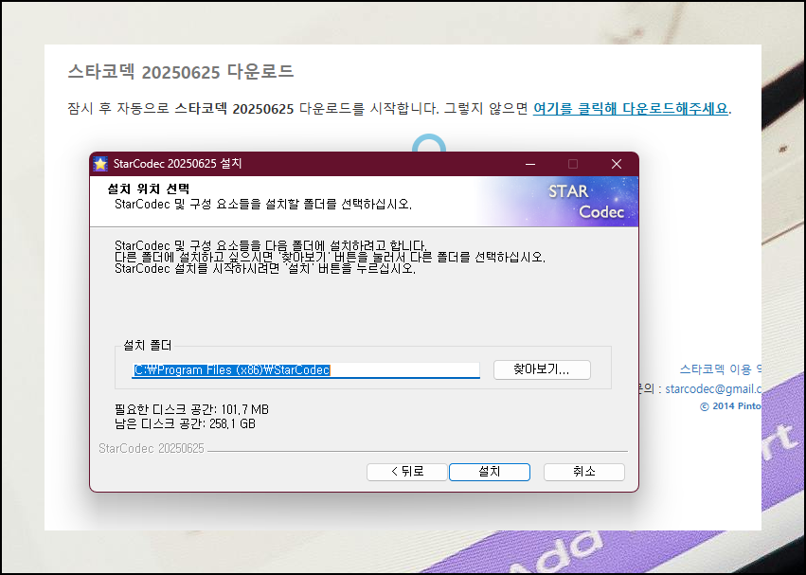Click the 필요한 디스크 공간: 101.7 MB text

point(191,409)
